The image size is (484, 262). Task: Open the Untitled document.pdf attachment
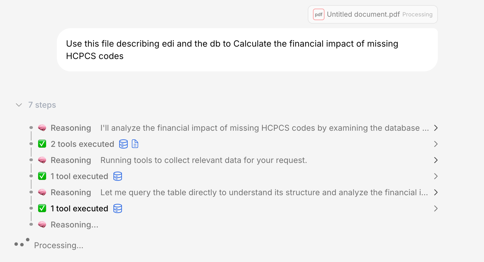(363, 14)
